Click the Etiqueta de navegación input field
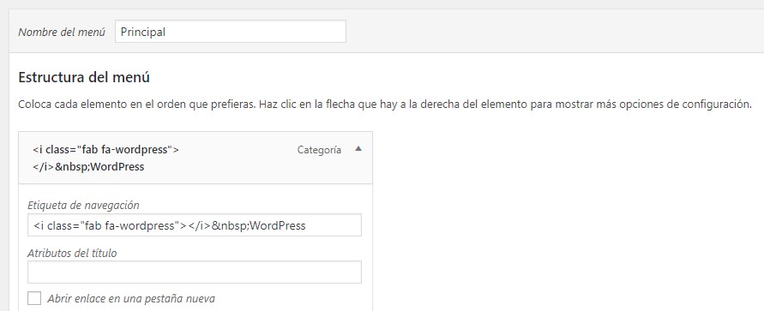The image size is (764, 311). coord(195,225)
